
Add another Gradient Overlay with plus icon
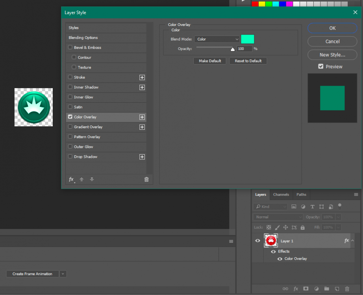pyautogui.click(x=142, y=127)
